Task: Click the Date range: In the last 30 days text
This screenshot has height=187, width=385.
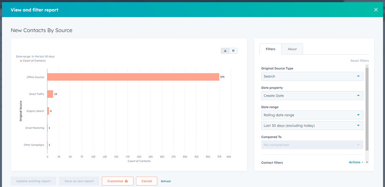Action: pos(35,56)
